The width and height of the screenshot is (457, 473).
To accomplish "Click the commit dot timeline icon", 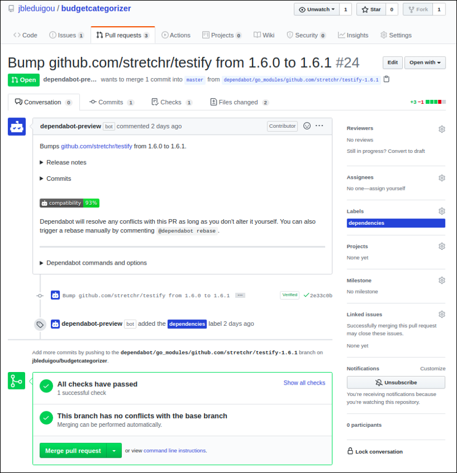I will point(40,296).
